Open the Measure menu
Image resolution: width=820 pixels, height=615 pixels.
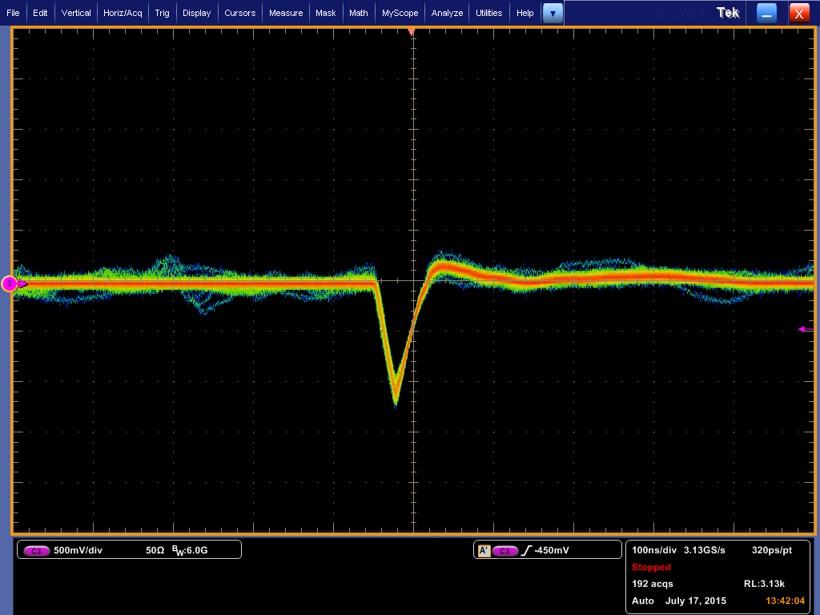[x=286, y=13]
